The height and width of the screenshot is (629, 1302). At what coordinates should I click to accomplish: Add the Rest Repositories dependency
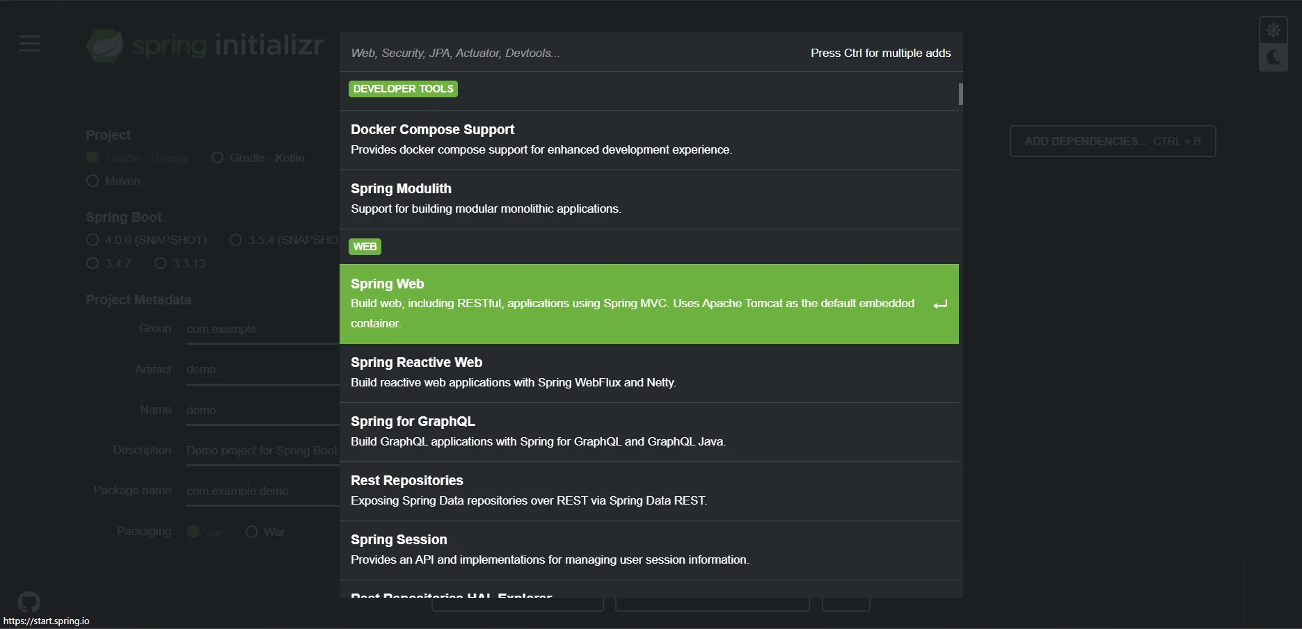point(649,491)
